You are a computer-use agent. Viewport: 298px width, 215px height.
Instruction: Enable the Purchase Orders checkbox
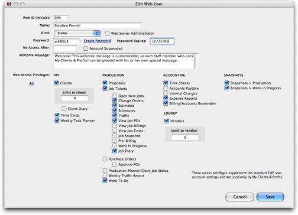coord(105,159)
